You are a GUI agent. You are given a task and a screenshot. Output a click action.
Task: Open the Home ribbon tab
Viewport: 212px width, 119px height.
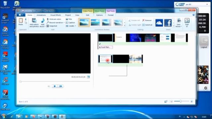30,15
